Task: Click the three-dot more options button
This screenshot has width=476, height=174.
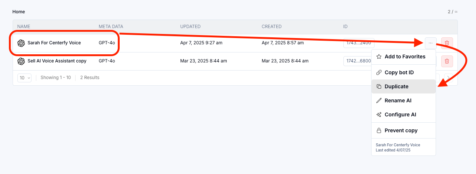Action: [430, 43]
